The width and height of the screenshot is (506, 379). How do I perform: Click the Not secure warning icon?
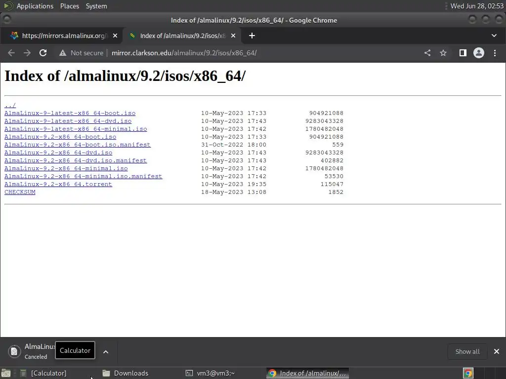tap(63, 53)
